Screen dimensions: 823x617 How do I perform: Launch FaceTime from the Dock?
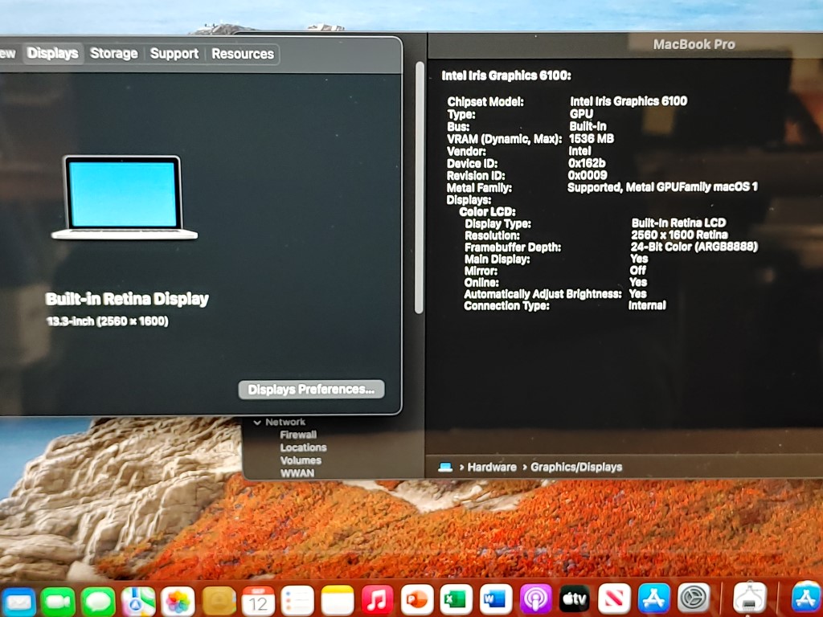pyautogui.click(x=58, y=601)
